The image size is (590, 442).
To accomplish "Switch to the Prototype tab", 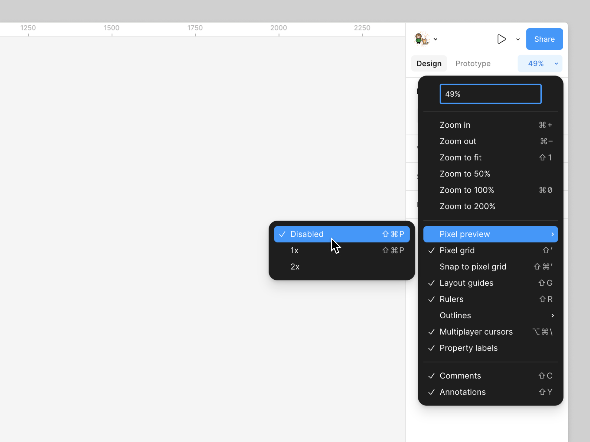I will tap(473, 64).
